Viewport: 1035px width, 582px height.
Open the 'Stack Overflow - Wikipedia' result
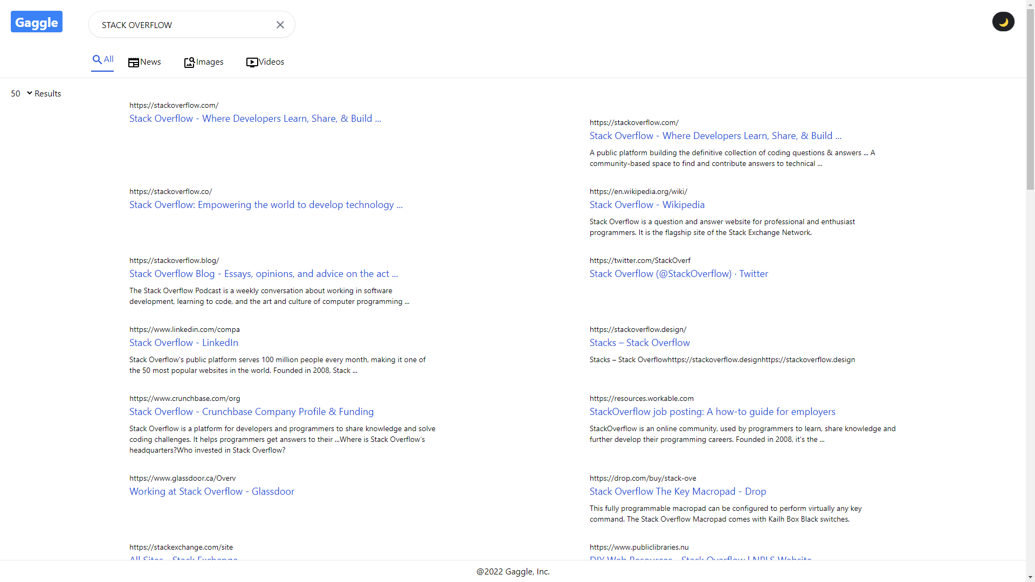647,205
